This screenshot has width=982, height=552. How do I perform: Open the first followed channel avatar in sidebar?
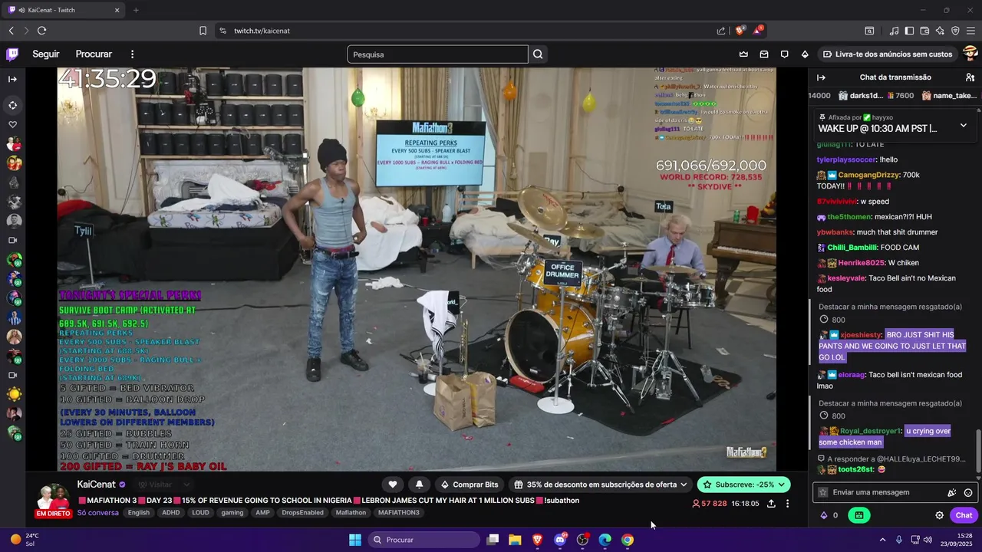(14, 143)
